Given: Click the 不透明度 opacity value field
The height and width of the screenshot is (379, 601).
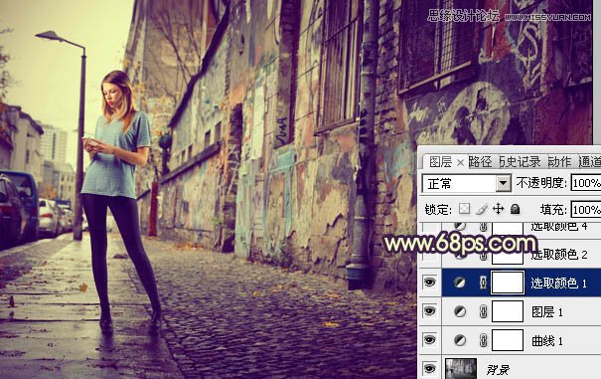Looking at the screenshot, I should 586,183.
